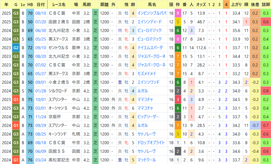271x164 pixels.
Task: Select the 高松宮記念 race name cell
Action: tap(59, 160)
